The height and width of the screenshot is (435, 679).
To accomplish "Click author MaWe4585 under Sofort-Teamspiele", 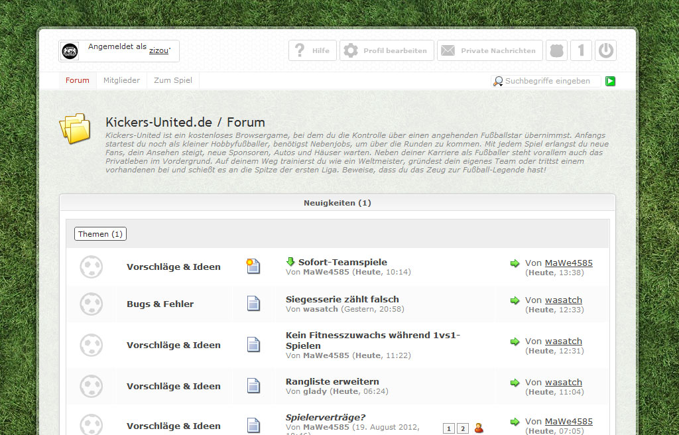I will tap(326, 272).
